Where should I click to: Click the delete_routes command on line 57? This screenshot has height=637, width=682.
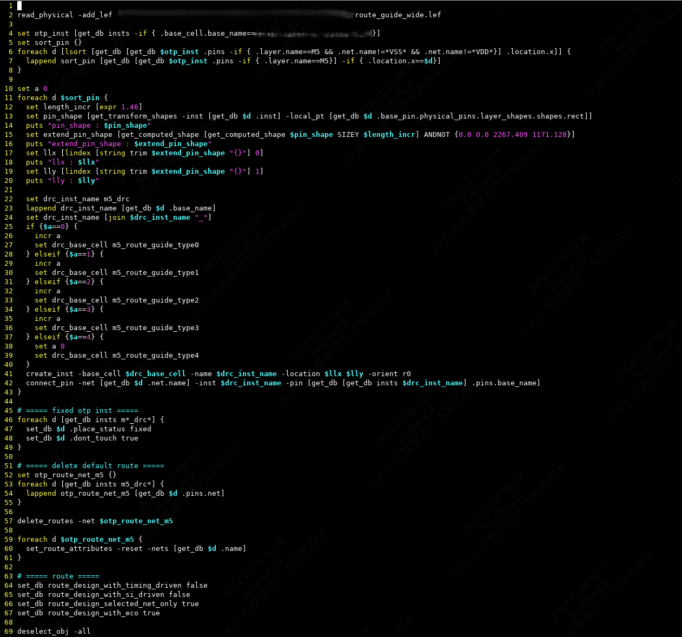click(47, 521)
